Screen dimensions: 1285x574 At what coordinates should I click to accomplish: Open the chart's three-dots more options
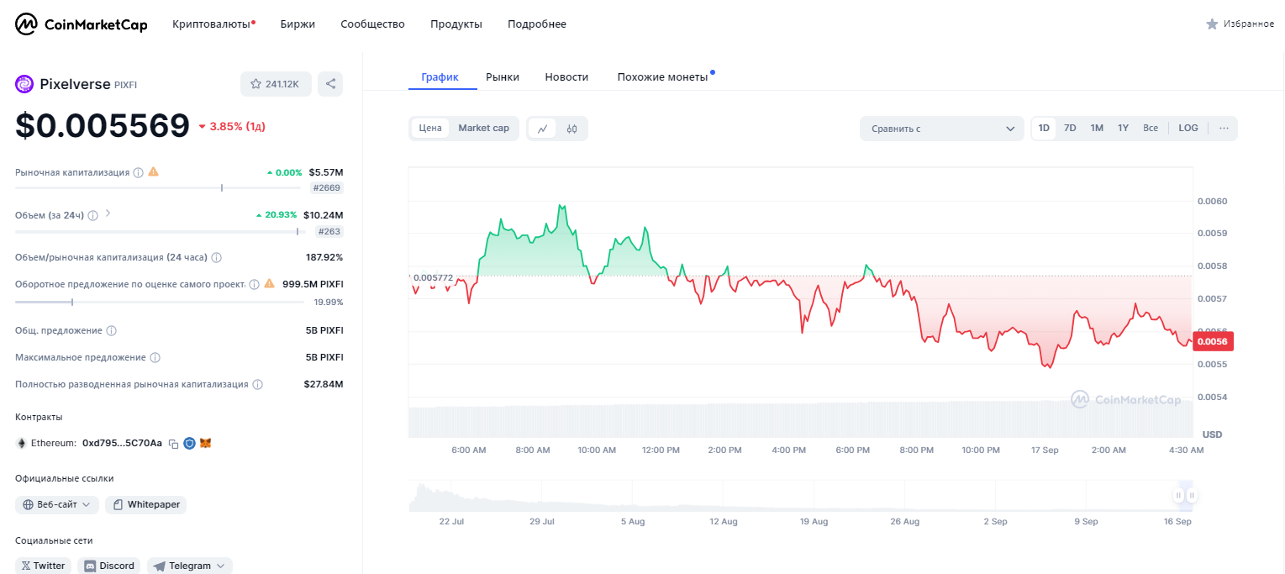coord(1224,129)
